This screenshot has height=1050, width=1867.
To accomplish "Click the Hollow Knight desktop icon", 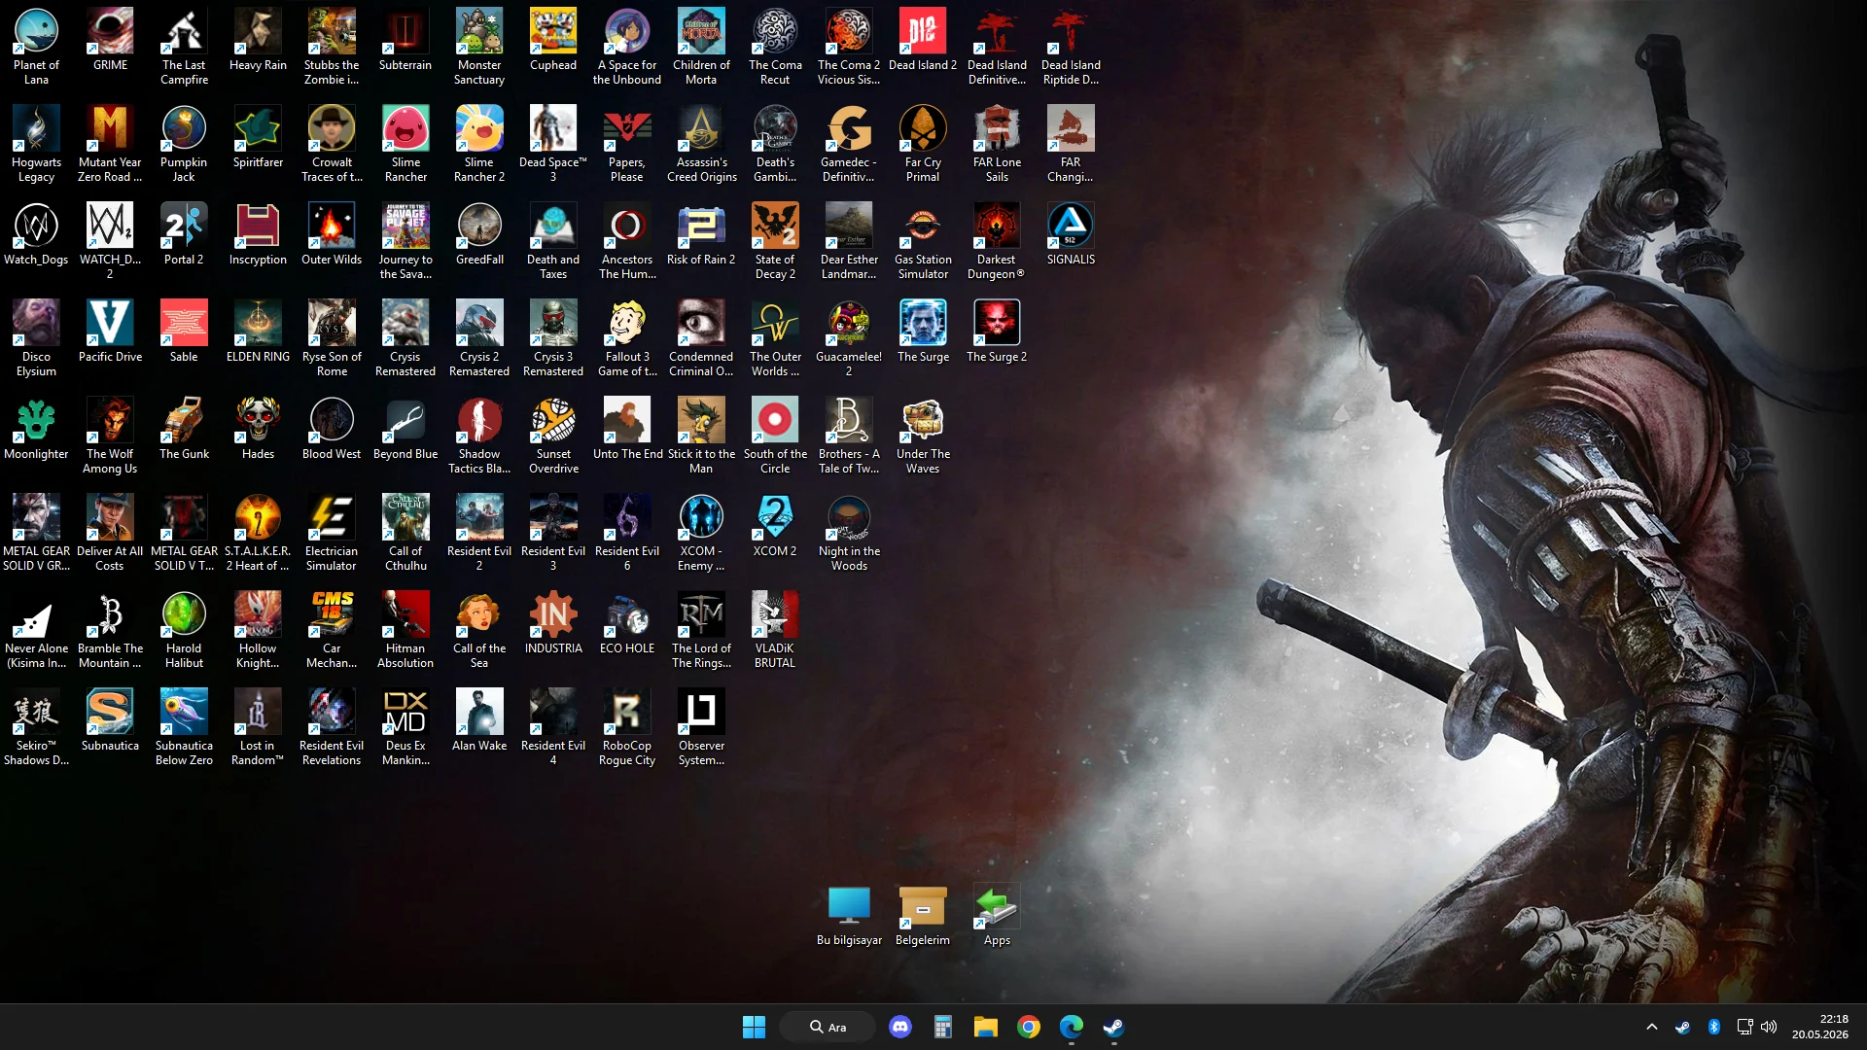I will 258,630.
